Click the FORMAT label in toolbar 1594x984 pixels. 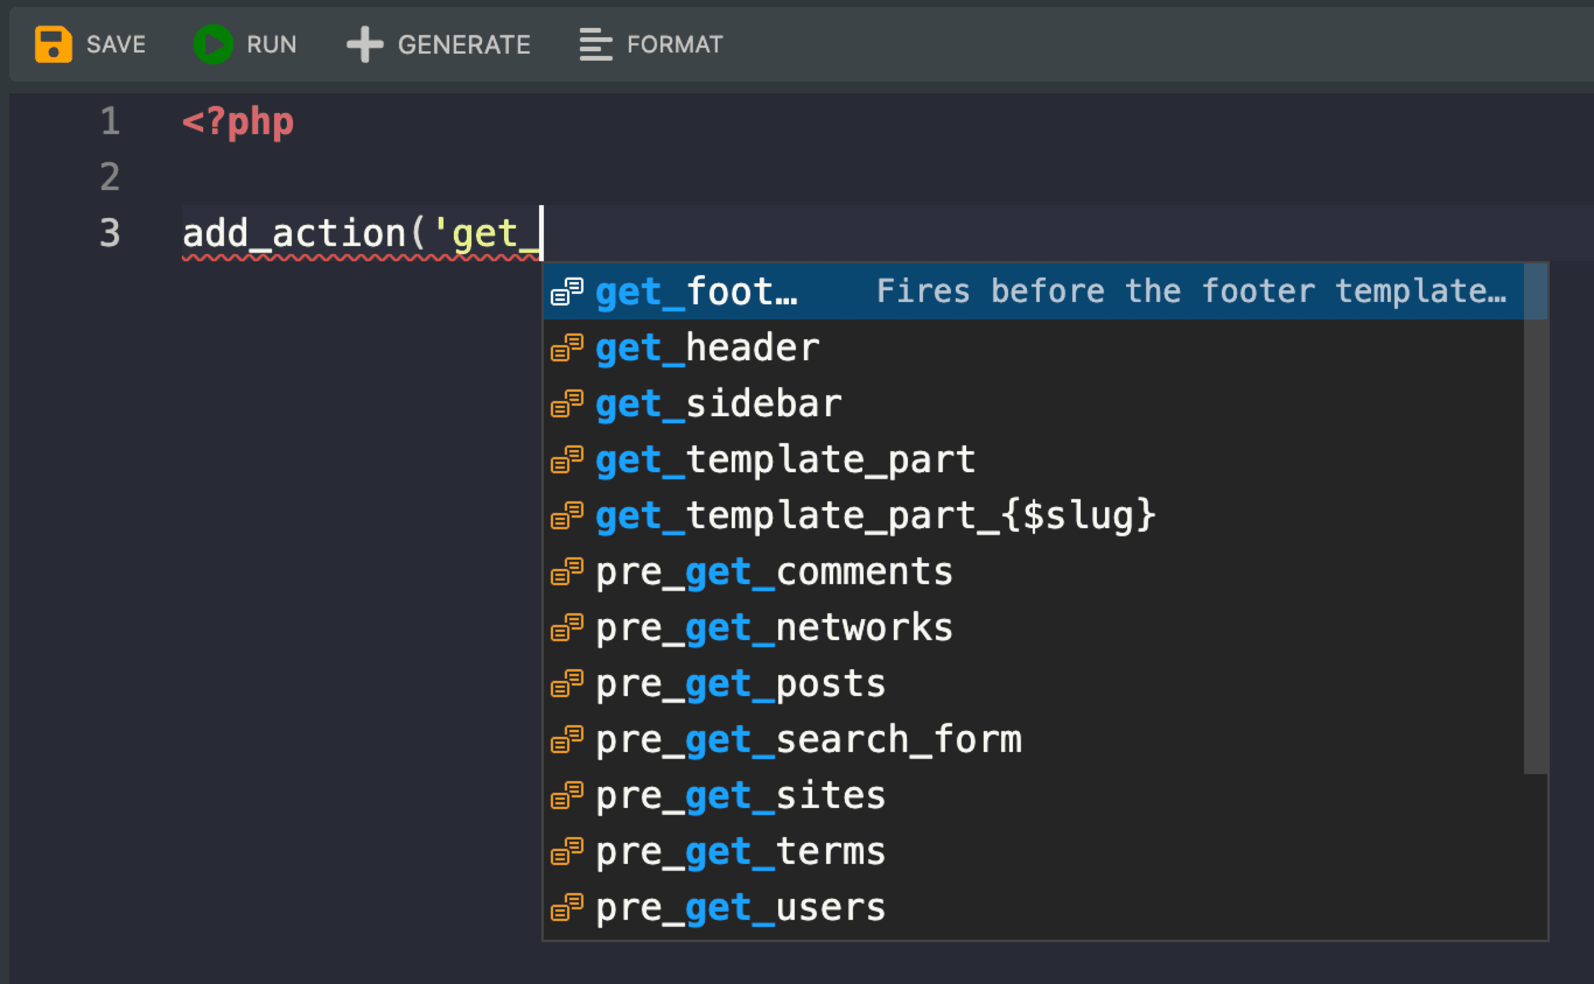tap(675, 45)
